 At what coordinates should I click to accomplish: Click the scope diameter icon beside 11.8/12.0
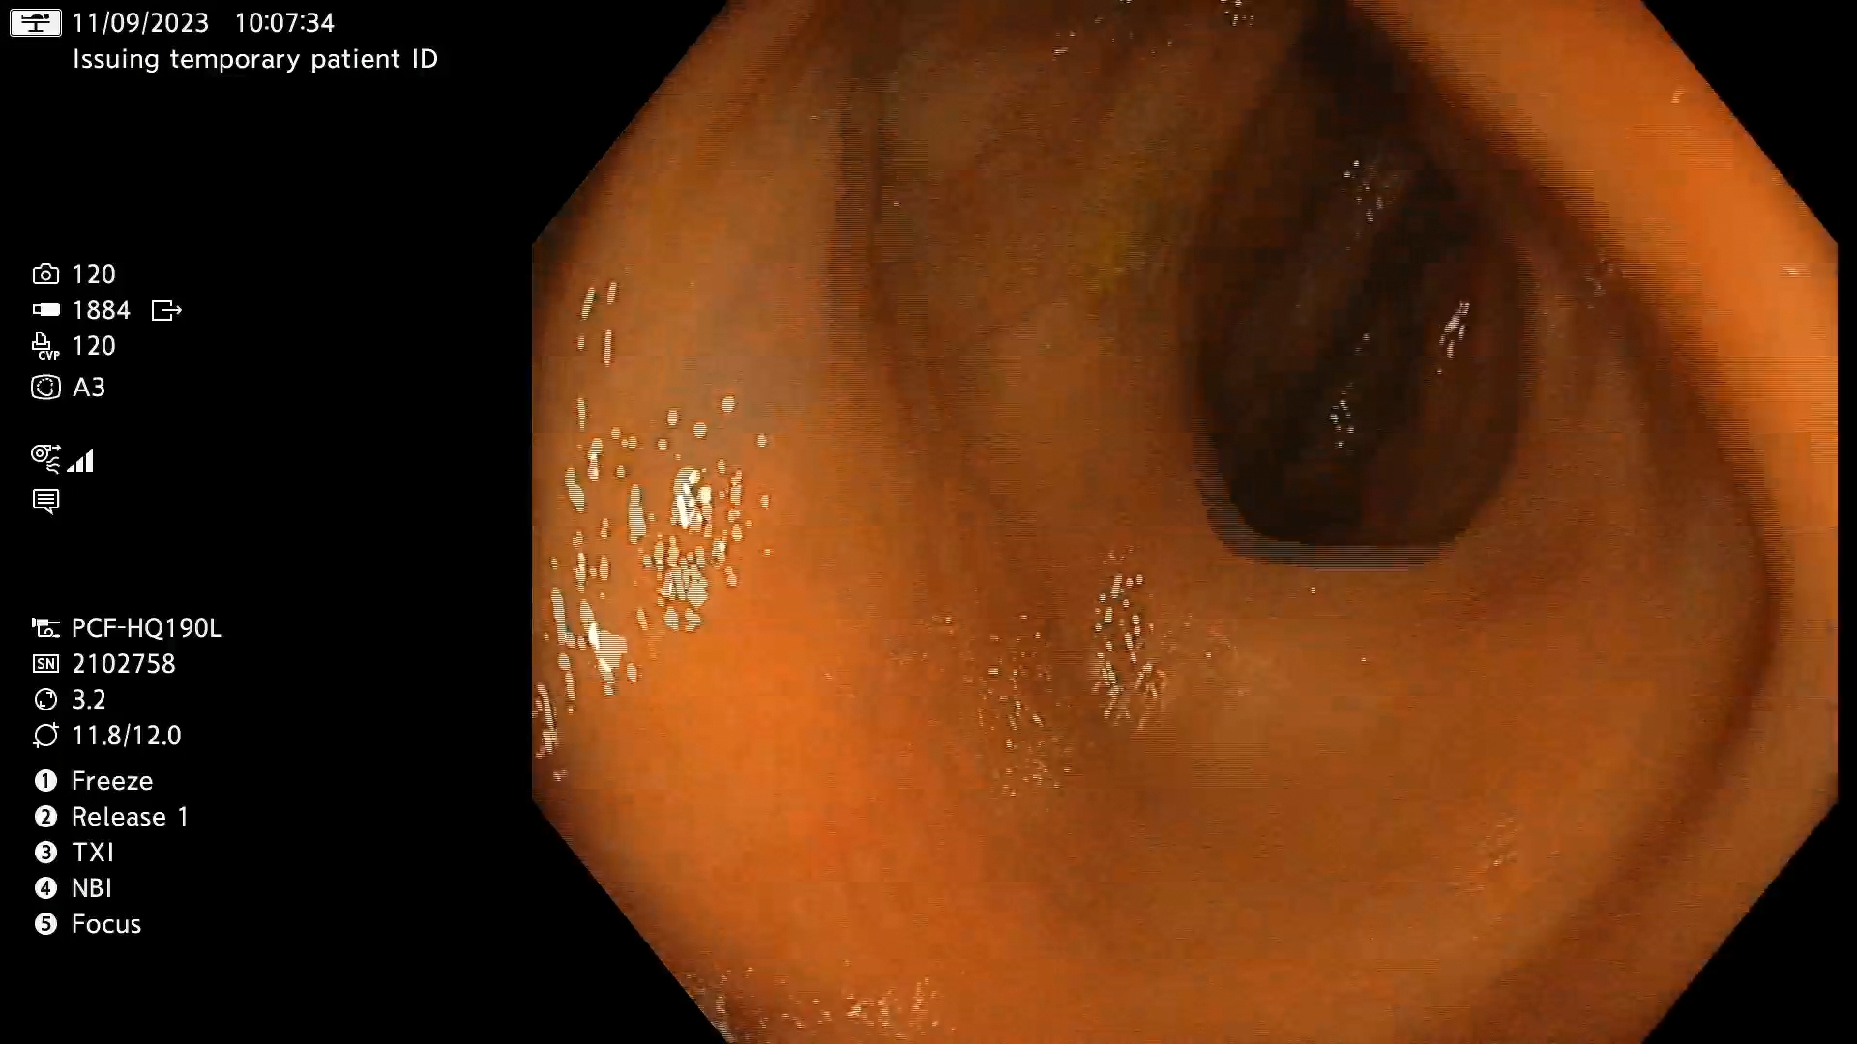click(45, 736)
